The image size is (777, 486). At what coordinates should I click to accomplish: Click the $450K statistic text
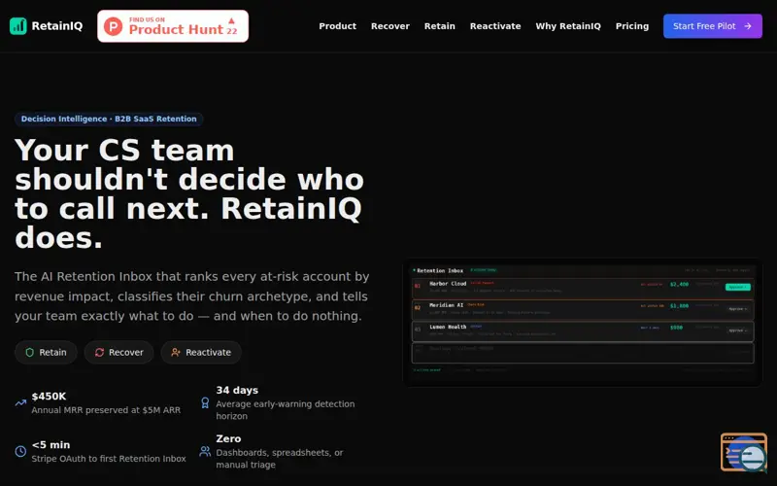click(x=49, y=397)
